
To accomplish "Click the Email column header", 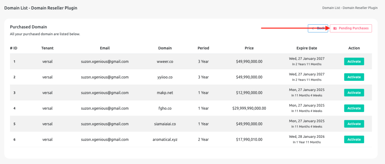I will click(x=105, y=48).
